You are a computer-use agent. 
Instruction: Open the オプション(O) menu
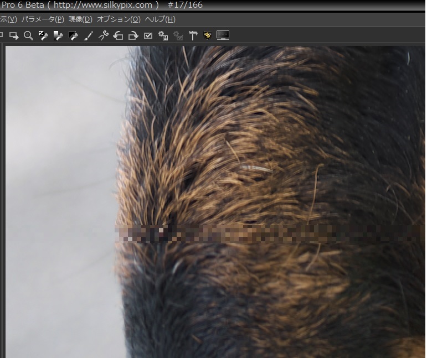coord(119,19)
